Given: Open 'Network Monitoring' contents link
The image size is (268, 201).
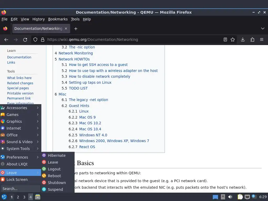Looking at the screenshot, I should (76, 53).
